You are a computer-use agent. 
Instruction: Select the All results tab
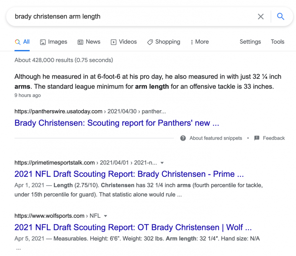22,42
